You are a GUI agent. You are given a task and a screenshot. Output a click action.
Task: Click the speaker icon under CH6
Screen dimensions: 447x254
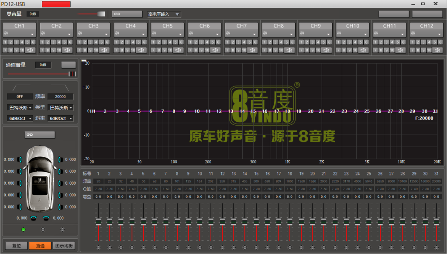pyautogui.click(x=216, y=50)
